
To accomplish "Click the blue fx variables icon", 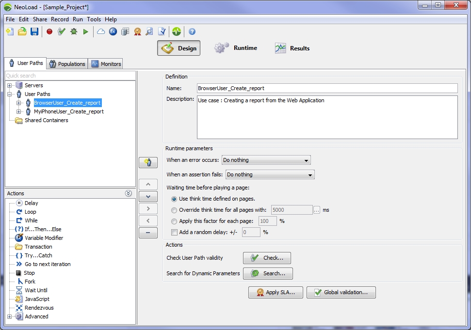I will (113, 31).
